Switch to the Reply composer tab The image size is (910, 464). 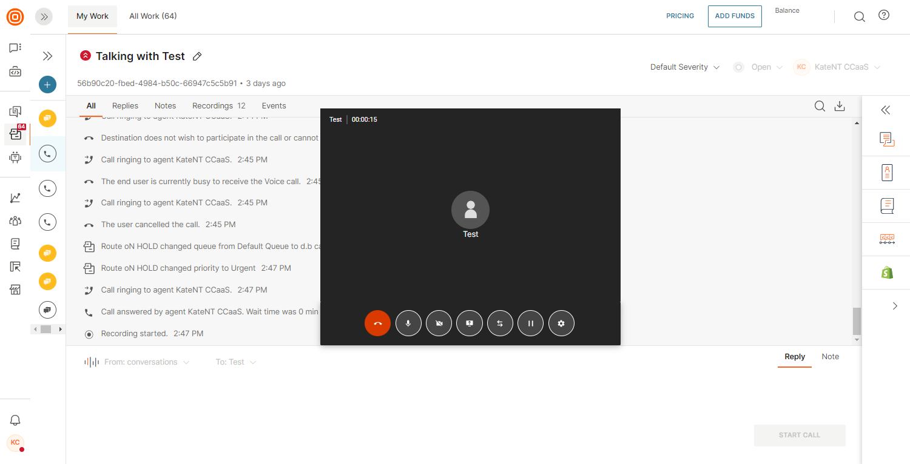click(x=795, y=357)
